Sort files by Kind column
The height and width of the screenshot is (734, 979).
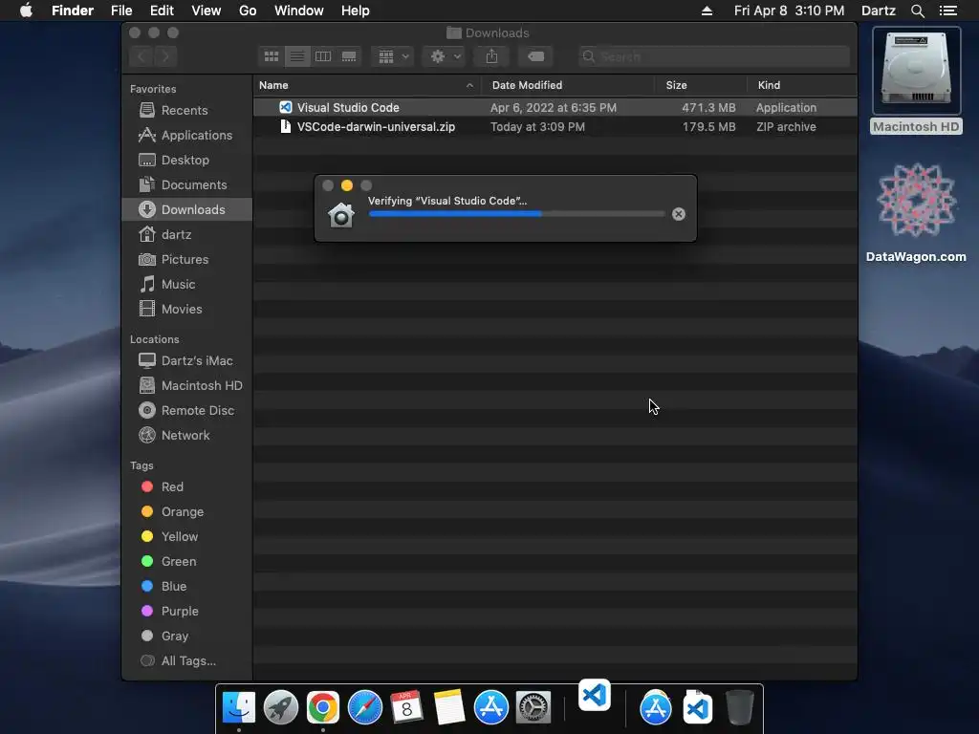769,85
